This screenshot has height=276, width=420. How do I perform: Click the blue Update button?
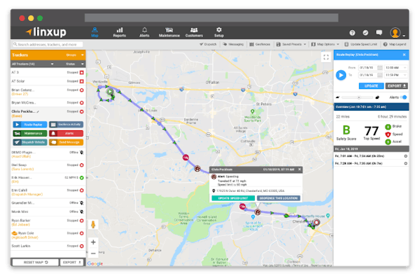(371, 86)
